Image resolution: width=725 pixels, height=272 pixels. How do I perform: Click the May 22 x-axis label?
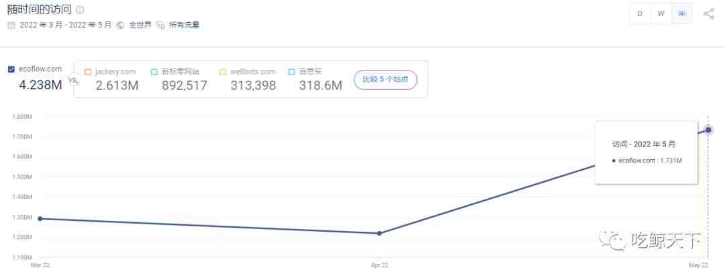point(698,265)
